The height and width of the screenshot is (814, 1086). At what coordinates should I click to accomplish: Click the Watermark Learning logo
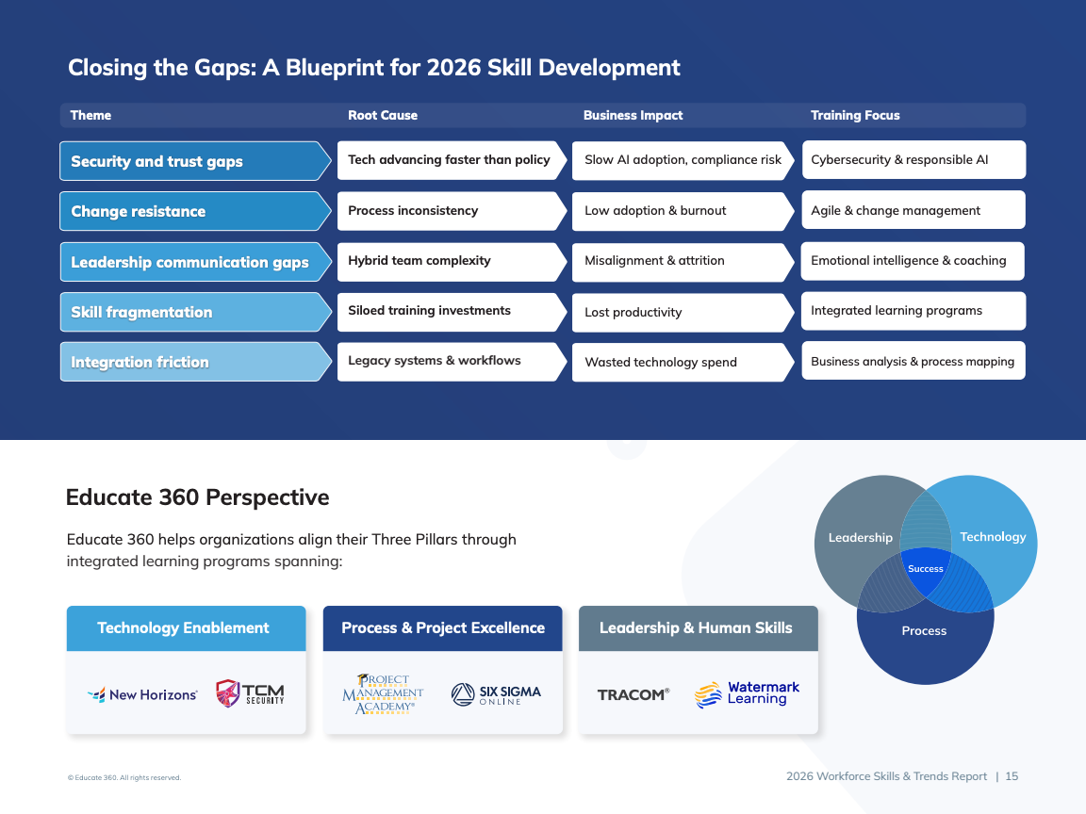point(747,694)
